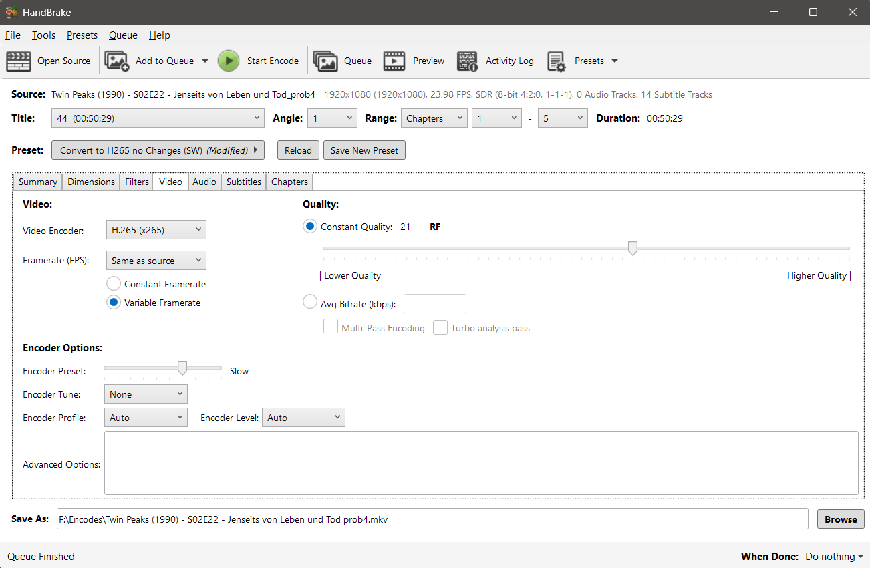Open the Queue menu in the menu bar
The height and width of the screenshot is (568, 870).
(x=123, y=35)
